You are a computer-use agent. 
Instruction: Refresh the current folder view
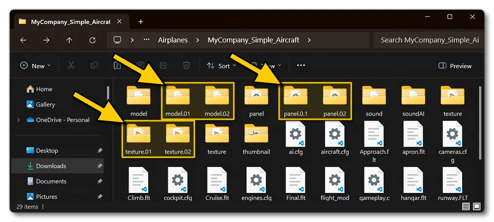pos(92,40)
